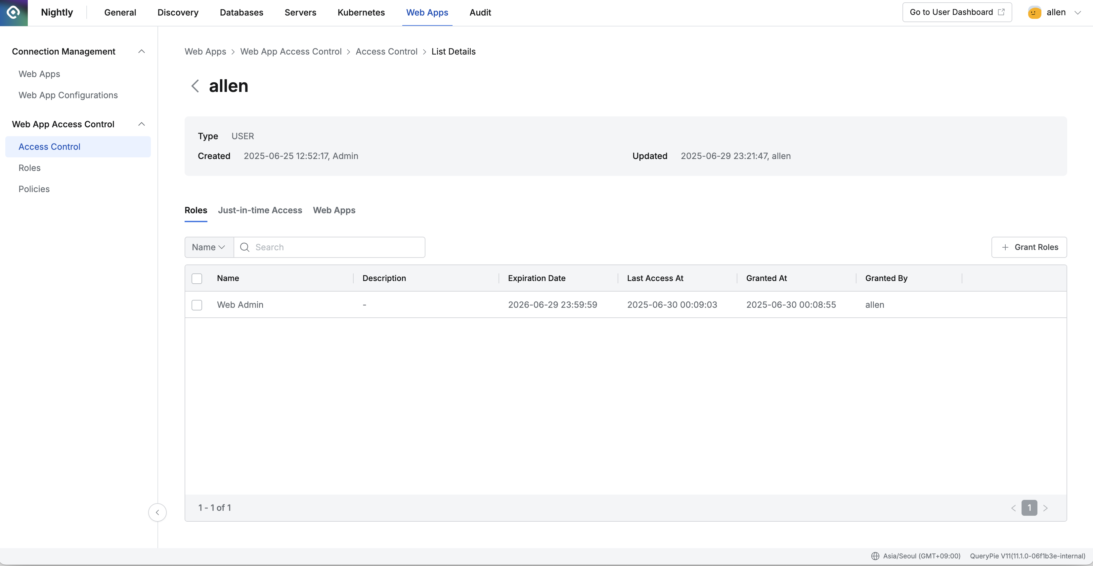Go to next page arrow in pagination

[1045, 508]
